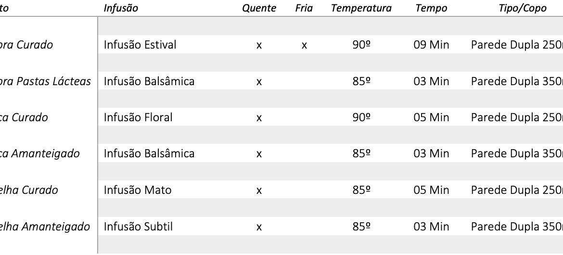Select "05 Min" in the Infusão Mato row
The width and height of the screenshot is (563, 255).
(431, 190)
